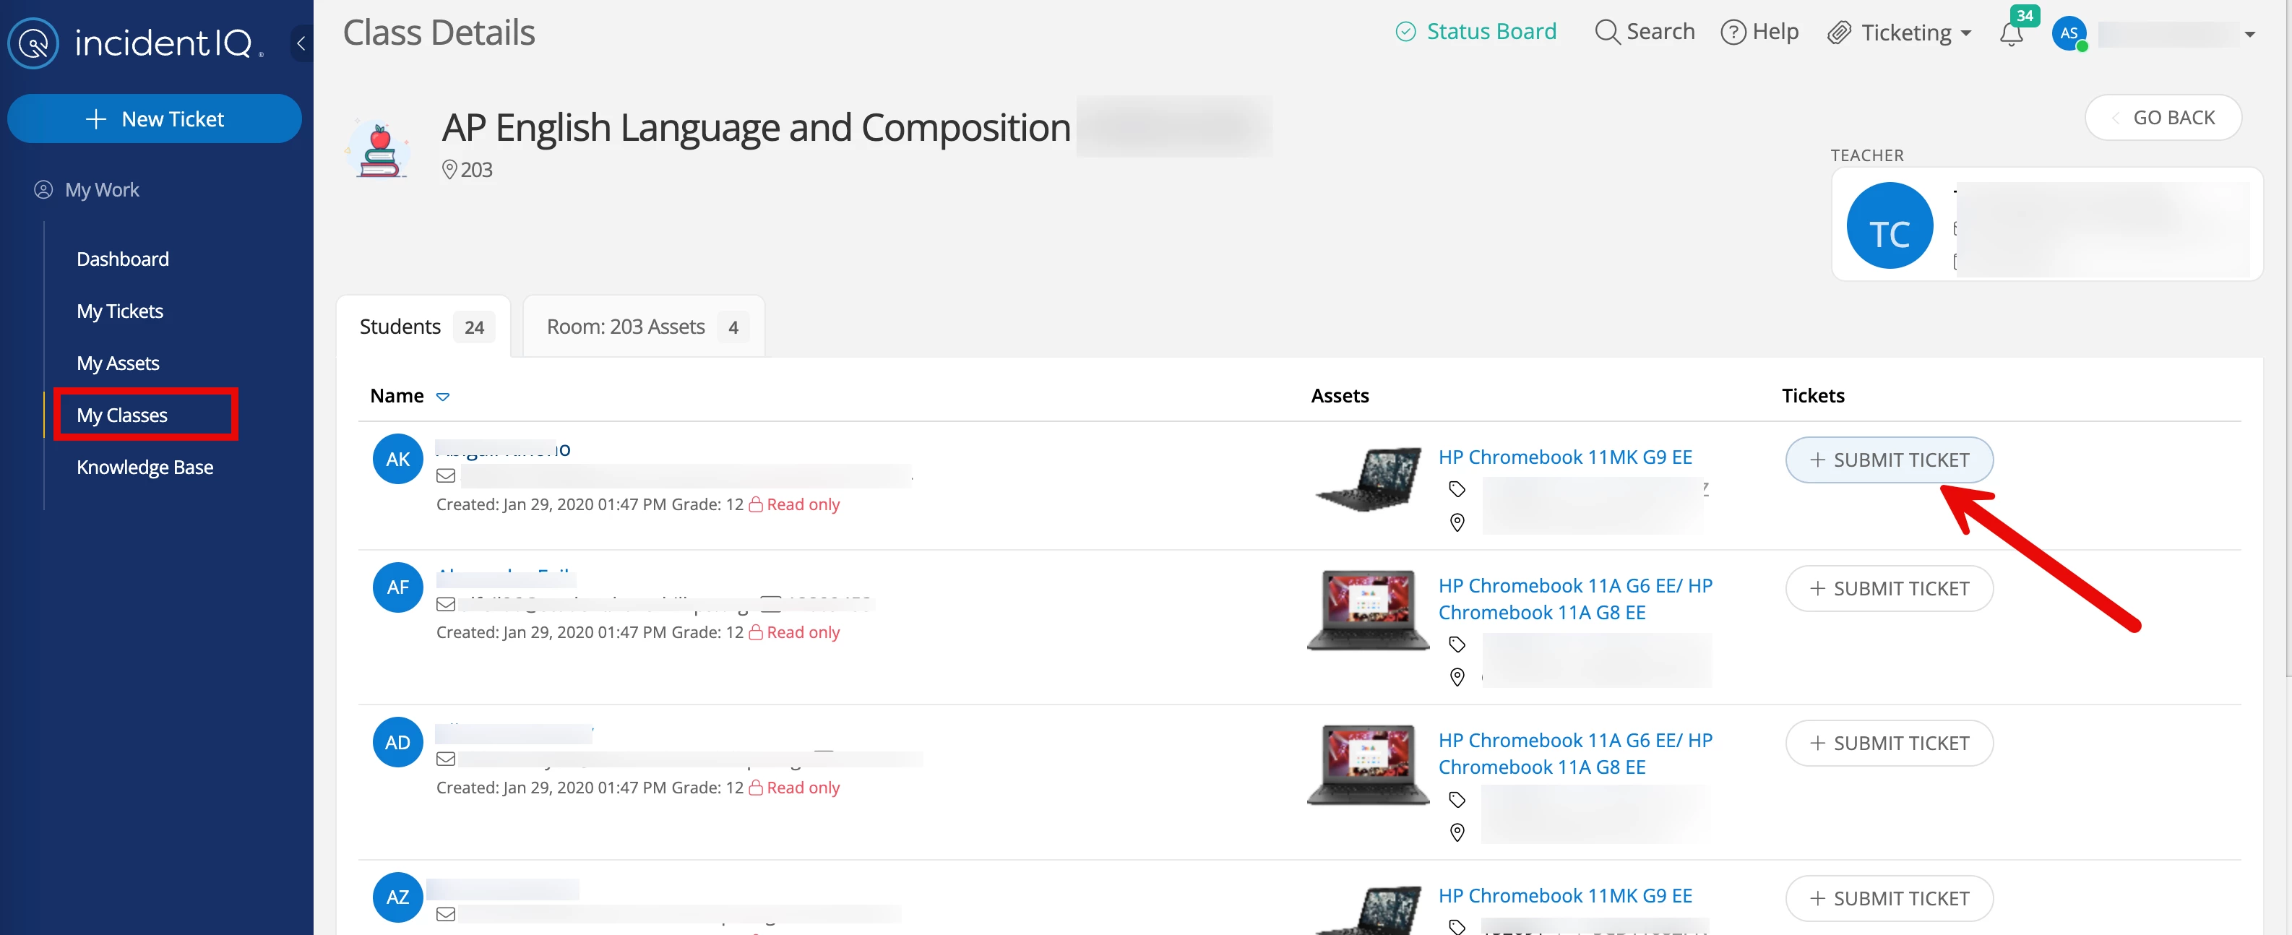Click the AK student avatar

397,459
